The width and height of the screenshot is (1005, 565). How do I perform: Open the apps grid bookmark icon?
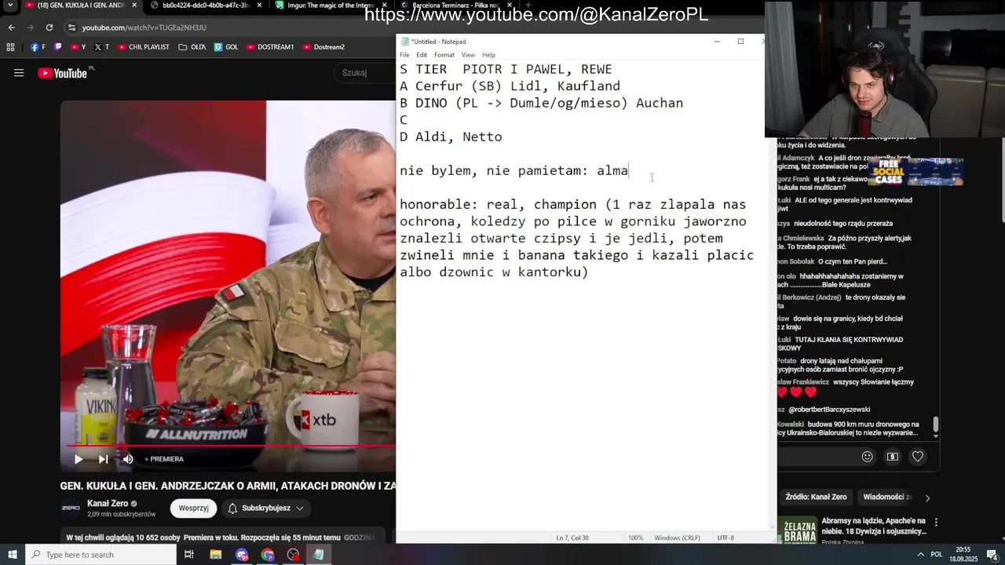(10, 47)
